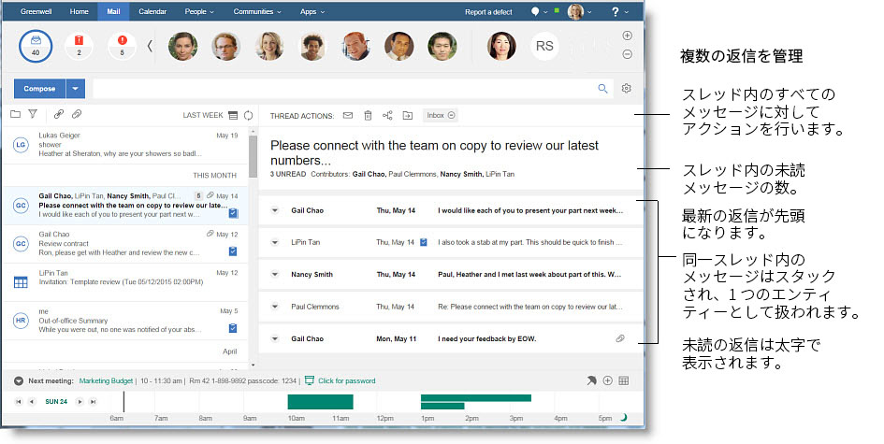This screenshot has width=884, height=444.
Task: Click the plus icon right of RS avatar
Action: [x=627, y=36]
